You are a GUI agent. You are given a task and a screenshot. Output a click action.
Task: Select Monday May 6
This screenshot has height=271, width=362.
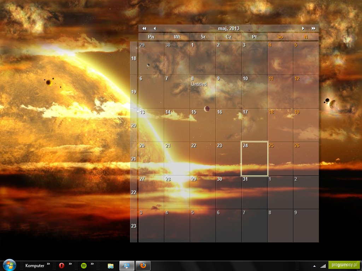(151, 92)
